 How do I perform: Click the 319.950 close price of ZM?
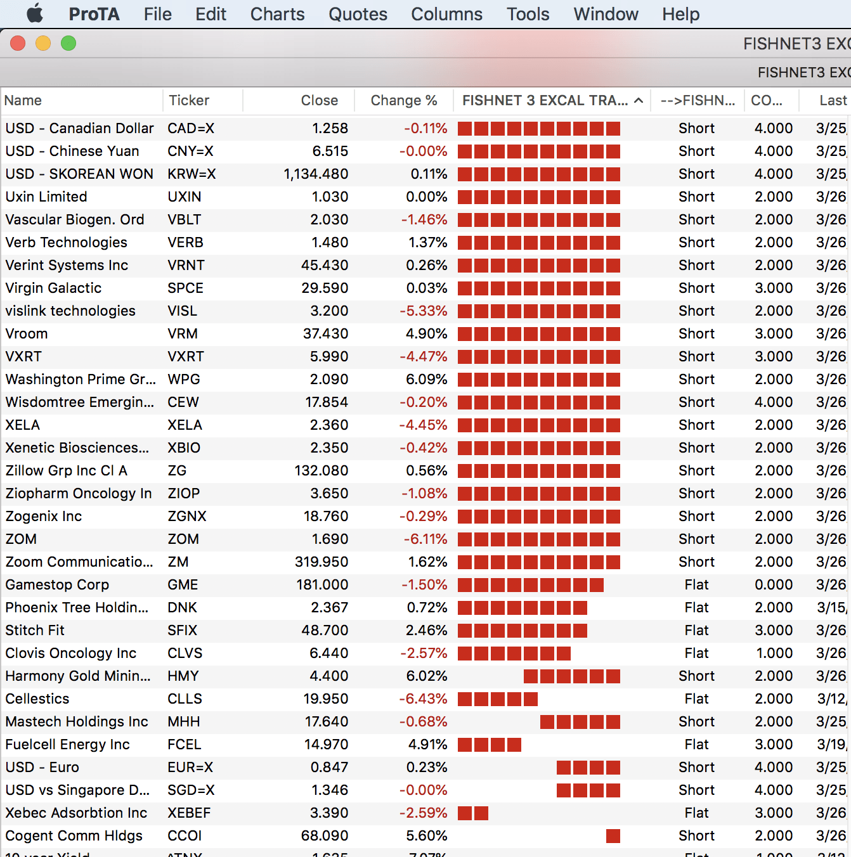tap(322, 562)
